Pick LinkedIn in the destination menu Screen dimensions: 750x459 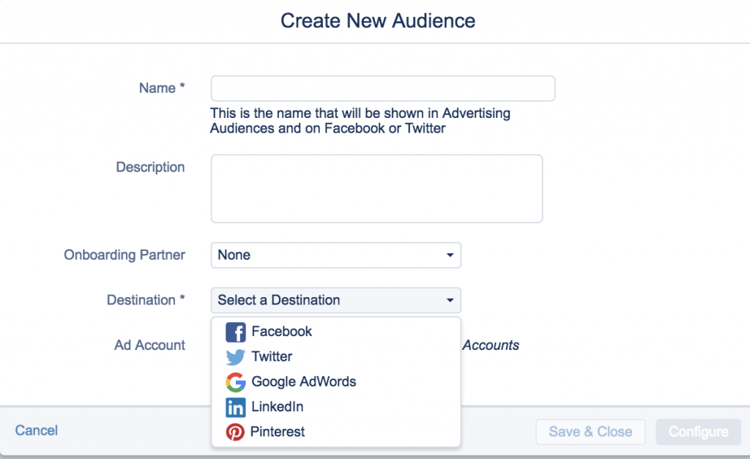tap(335, 407)
